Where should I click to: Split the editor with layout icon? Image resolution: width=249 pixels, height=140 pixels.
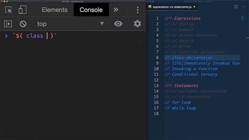pos(236,7)
